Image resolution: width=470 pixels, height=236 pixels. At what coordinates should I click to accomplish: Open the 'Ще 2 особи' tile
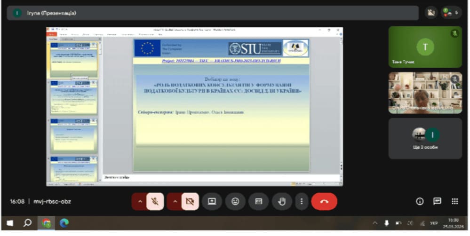point(425,138)
